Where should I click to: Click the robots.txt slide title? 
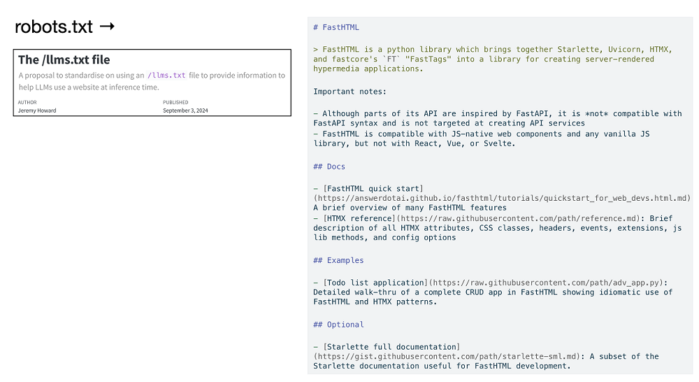tap(54, 27)
